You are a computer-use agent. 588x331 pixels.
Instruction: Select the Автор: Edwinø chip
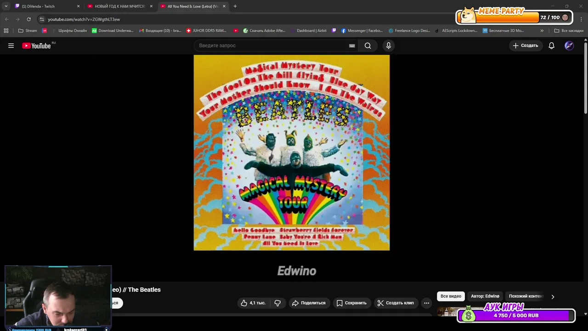485,296
